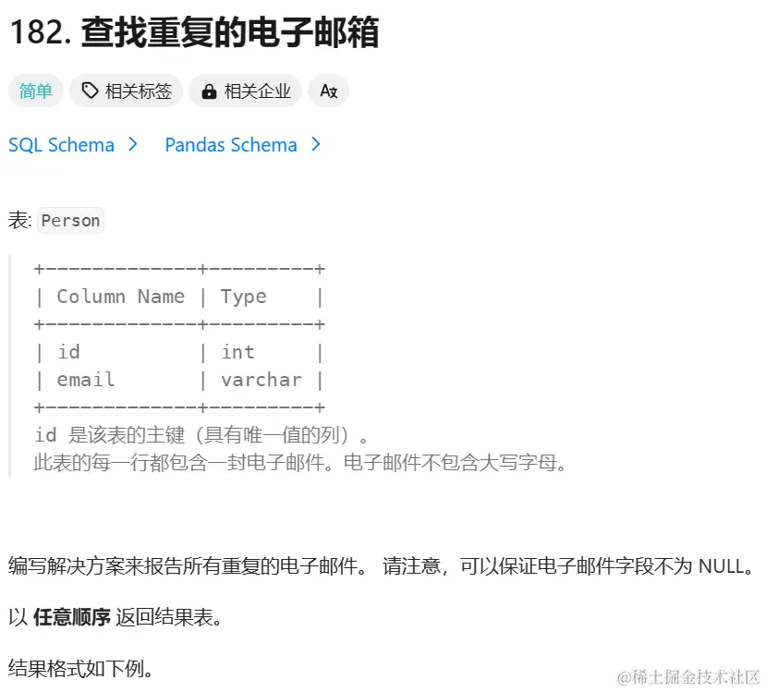Click the problem title 182. 查找重复的电子邮箱

(x=194, y=32)
